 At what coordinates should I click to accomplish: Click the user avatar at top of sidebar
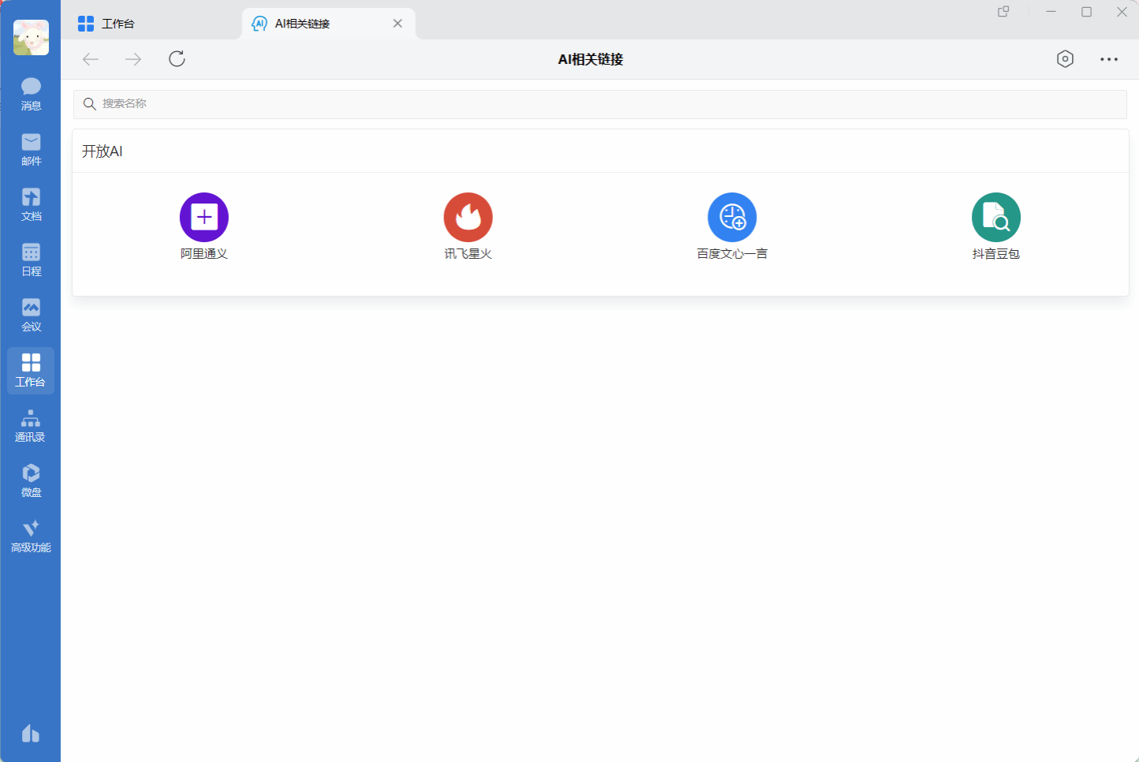click(x=31, y=37)
